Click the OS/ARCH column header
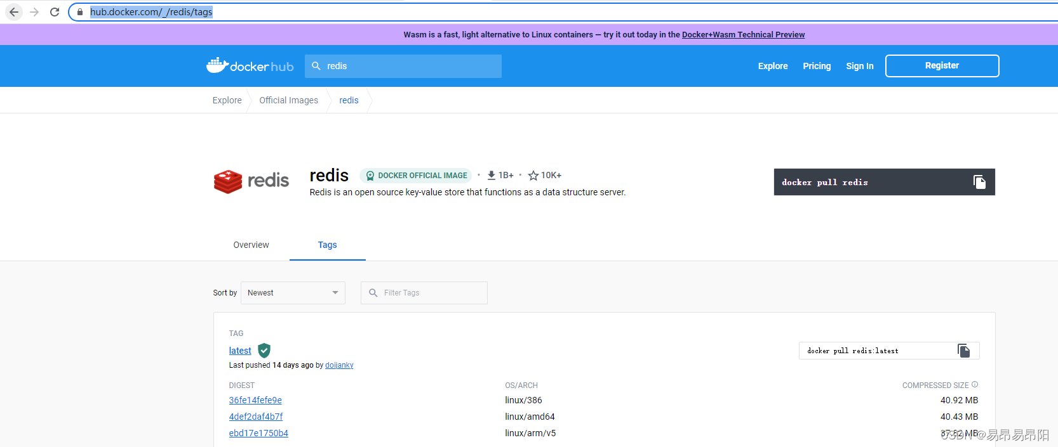The image size is (1058, 447). tap(521, 385)
